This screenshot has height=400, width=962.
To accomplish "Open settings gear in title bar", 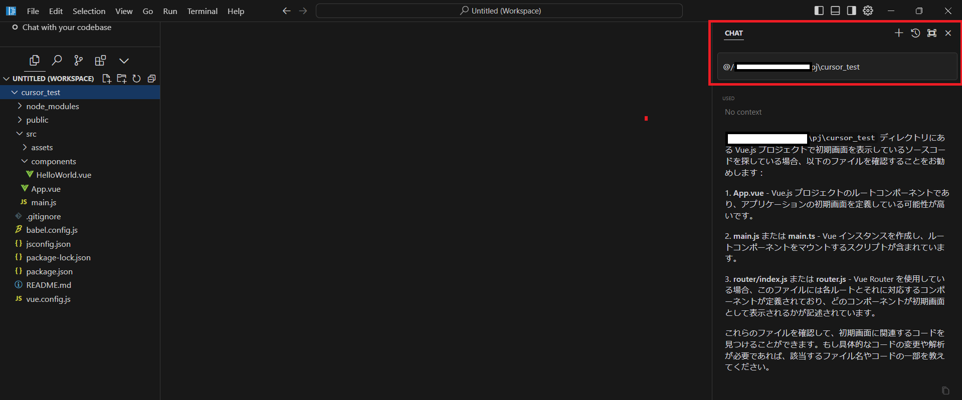I will click(x=868, y=11).
